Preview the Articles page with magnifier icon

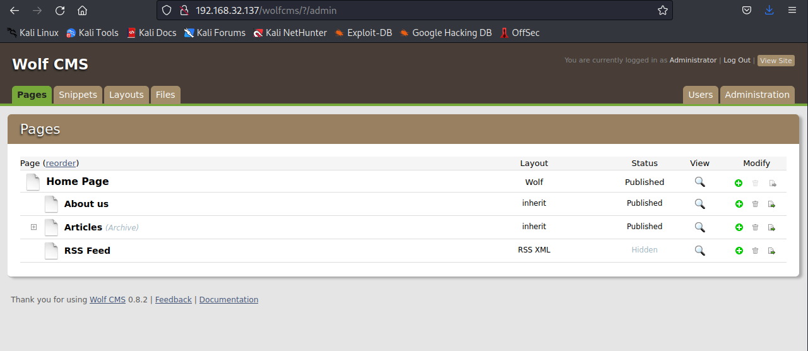pos(699,227)
